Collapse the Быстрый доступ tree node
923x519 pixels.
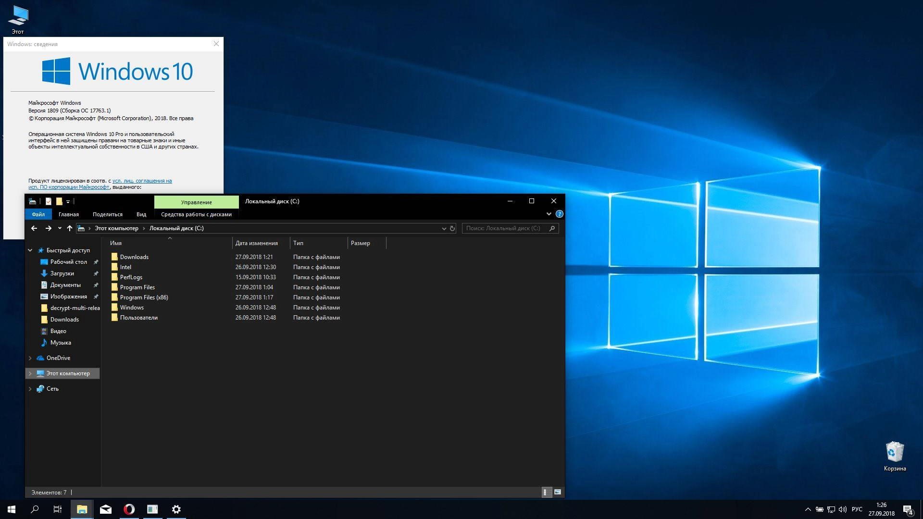point(30,250)
